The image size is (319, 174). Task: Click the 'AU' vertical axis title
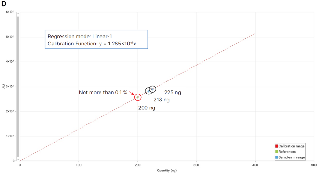4,86
